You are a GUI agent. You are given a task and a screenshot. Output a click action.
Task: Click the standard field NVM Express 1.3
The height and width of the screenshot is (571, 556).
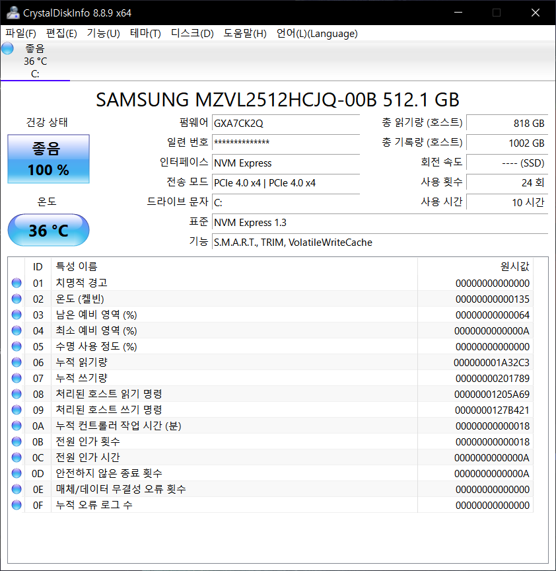[380, 222]
